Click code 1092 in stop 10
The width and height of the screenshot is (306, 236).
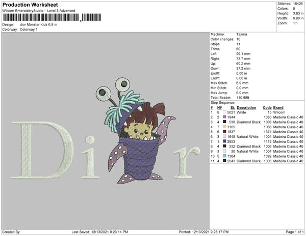tap(268, 156)
